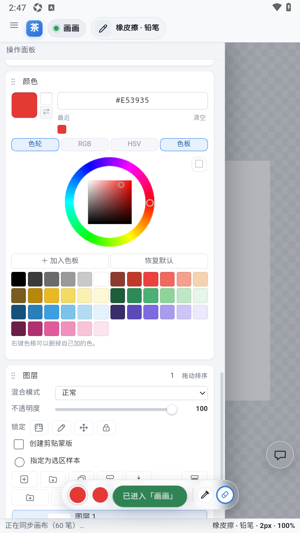Grab the 颜色 panel drag handle
The height and width of the screenshot is (533, 300).
(x=13, y=82)
